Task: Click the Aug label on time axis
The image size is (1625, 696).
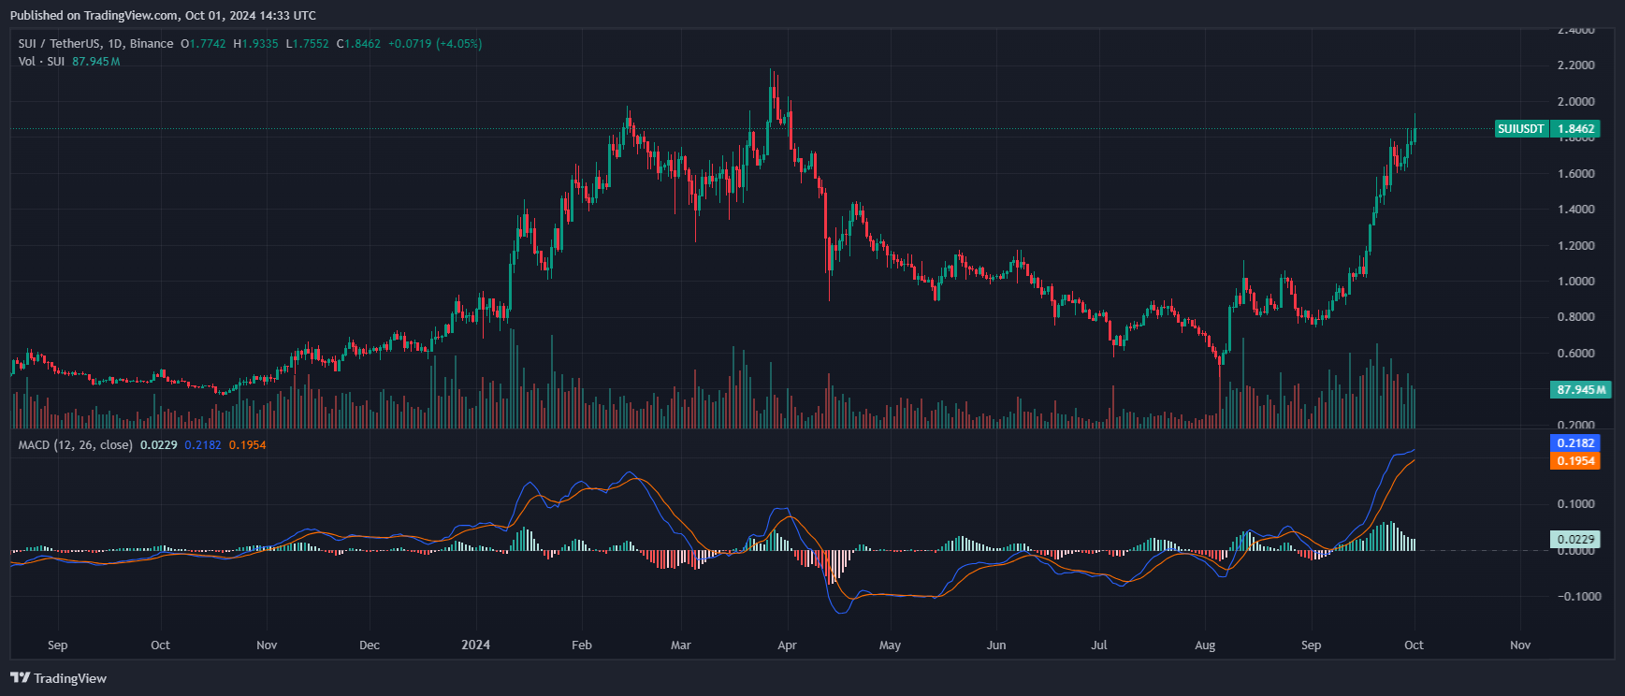Action: [1205, 645]
